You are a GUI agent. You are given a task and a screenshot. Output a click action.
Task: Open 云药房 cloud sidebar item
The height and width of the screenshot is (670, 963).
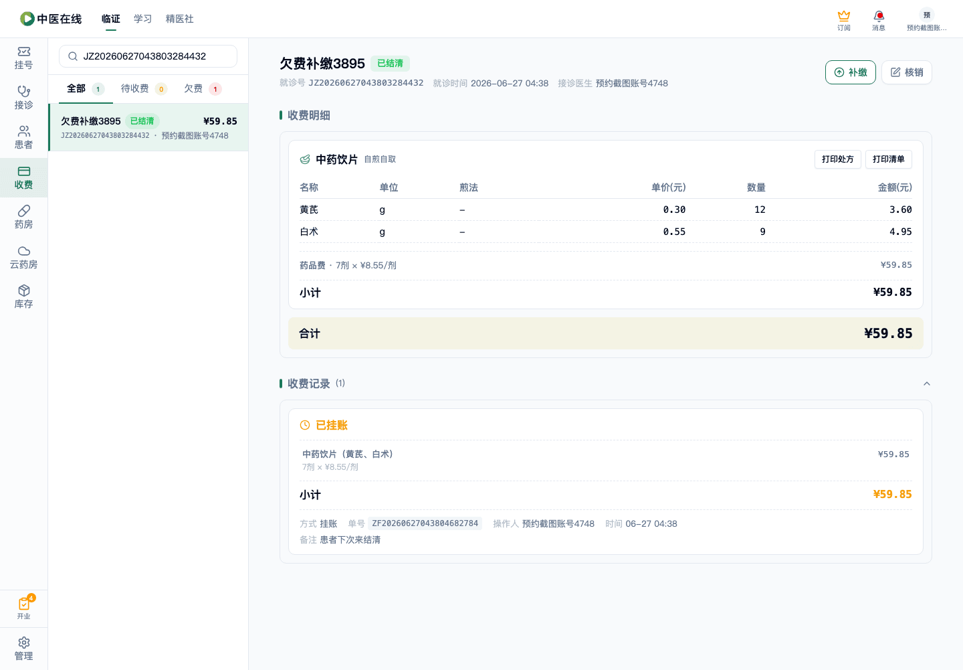coord(23,257)
